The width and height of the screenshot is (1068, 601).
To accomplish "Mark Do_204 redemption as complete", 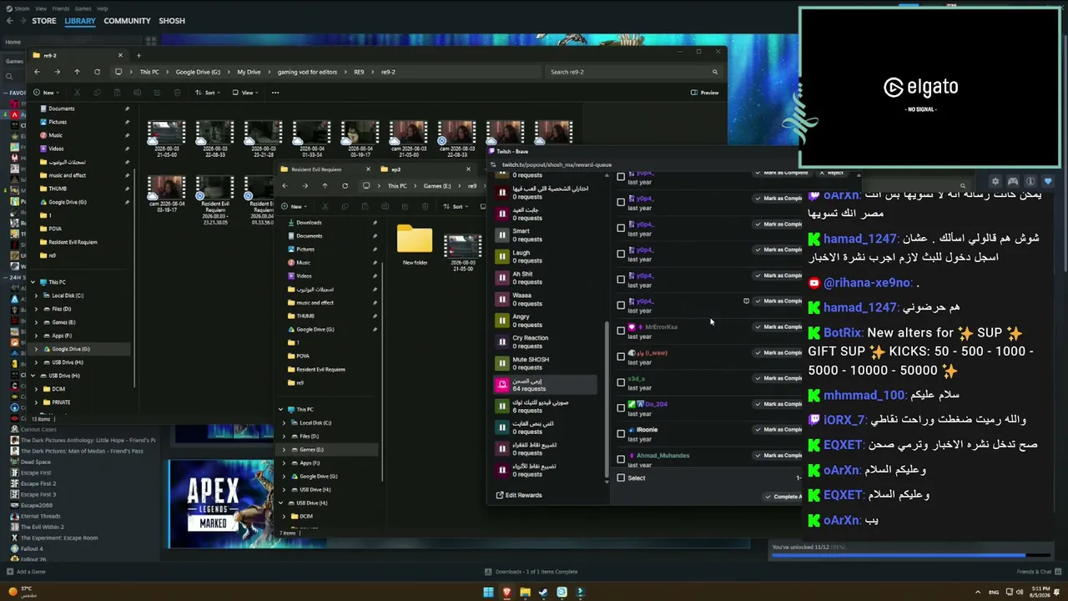I will point(779,404).
